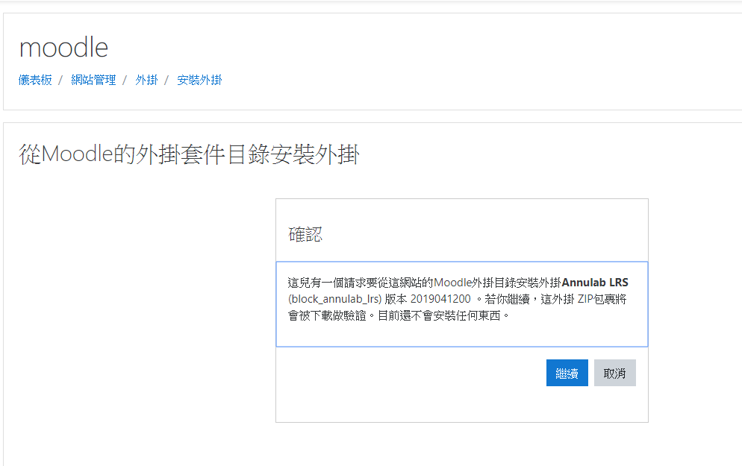Click the (block_annulab_lrs) component text

click(x=334, y=299)
